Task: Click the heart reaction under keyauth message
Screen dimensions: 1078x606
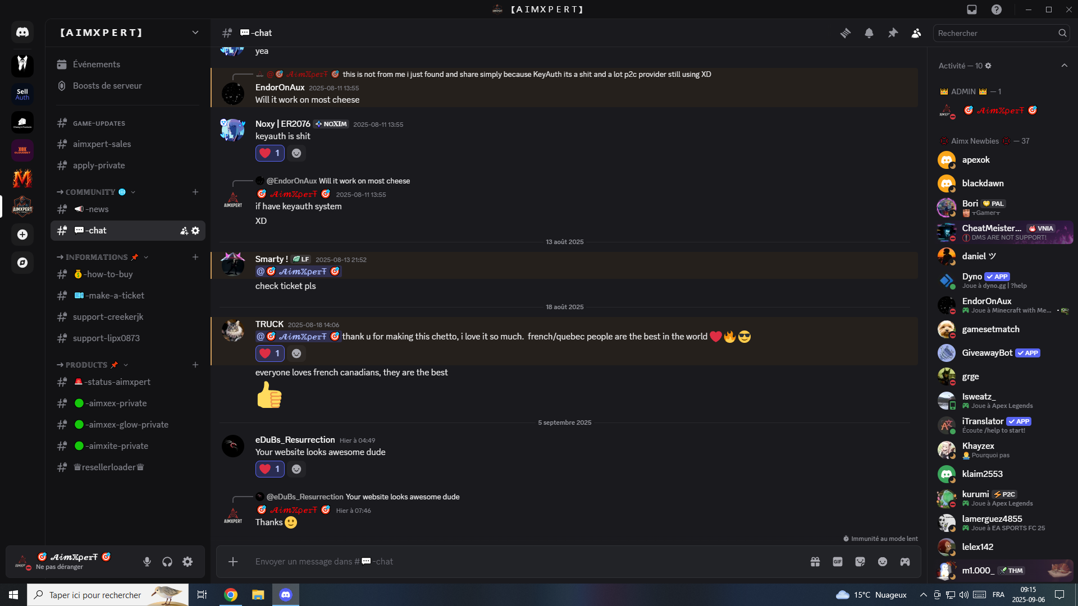Action: pyautogui.click(x=270, y=153)
